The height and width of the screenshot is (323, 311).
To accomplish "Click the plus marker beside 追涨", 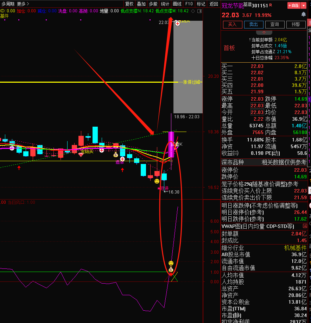I will coord(122,159).
